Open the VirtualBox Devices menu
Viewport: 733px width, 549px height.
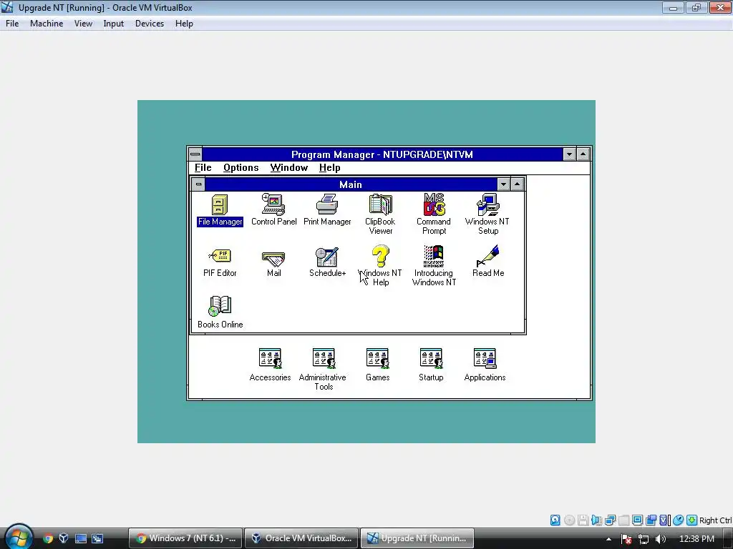coord(149,24)
